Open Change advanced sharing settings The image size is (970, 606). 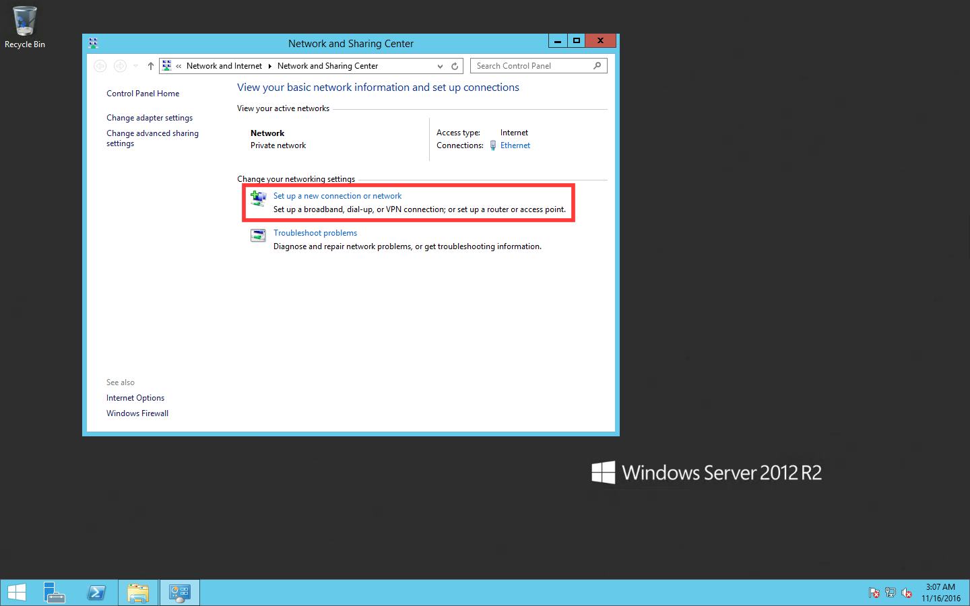[152, 138]
